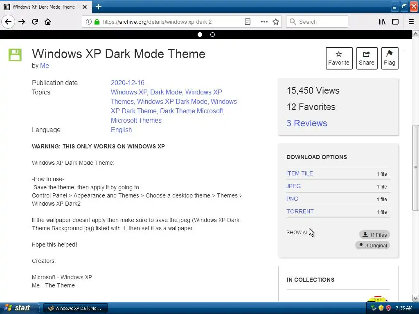
Task: Click the vertical scrollbar thumb
Action: [415, 168]
